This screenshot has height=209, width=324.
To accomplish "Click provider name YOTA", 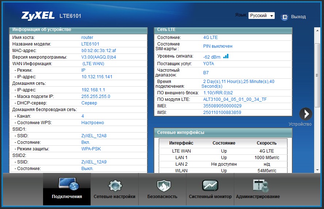I will pyautogui.click(x=208, y=64).
